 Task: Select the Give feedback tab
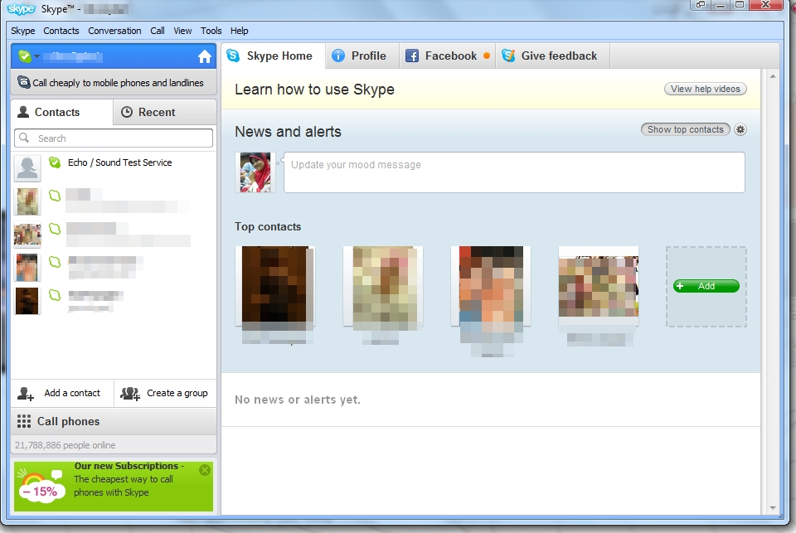click(x=552, y=56)
